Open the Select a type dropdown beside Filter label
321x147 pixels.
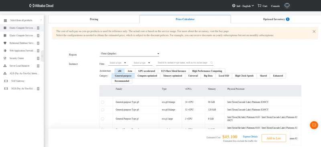[x=118, y=63]
